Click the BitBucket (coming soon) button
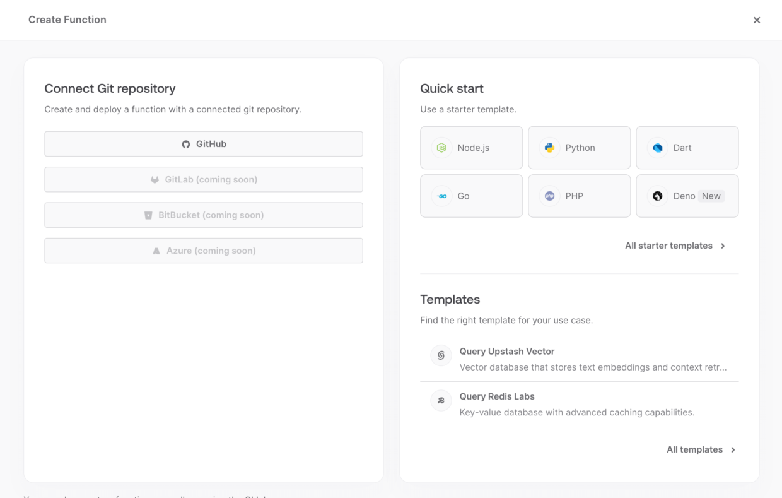The image size is (782, 498). (x=204, y=215)
